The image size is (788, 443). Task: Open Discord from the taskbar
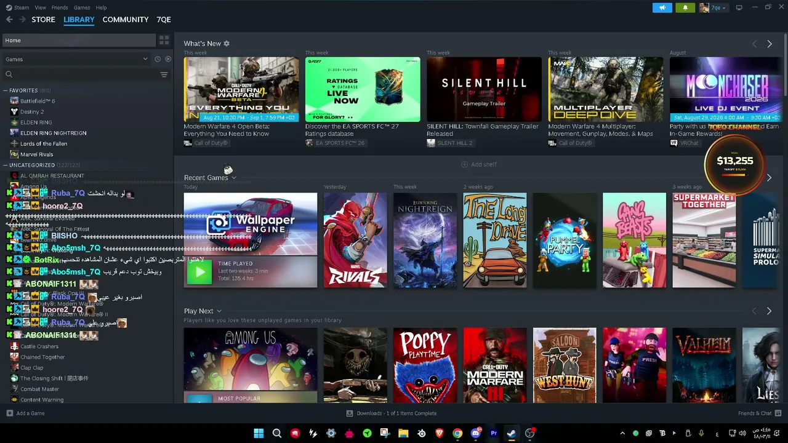pos(475,433)
